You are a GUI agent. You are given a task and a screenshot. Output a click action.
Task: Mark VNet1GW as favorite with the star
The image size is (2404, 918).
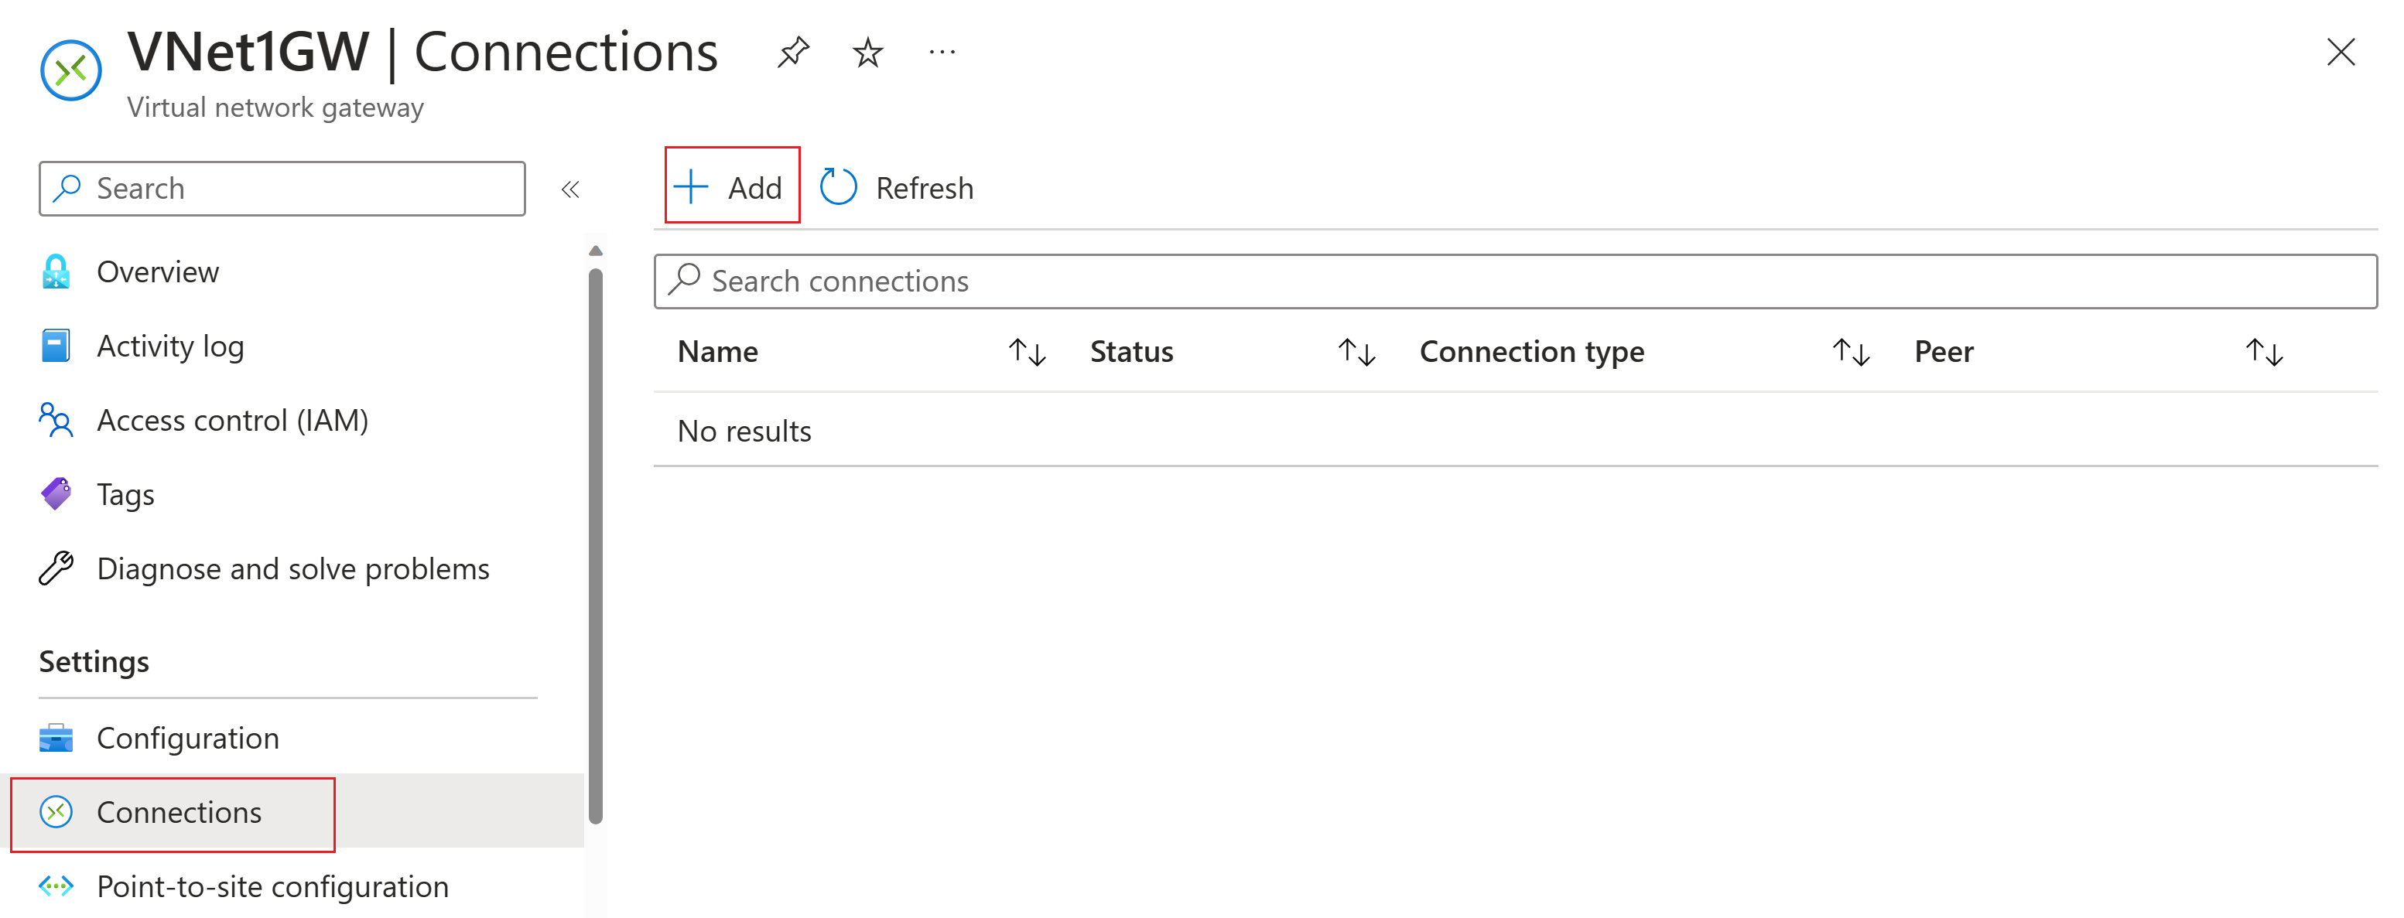867,53
